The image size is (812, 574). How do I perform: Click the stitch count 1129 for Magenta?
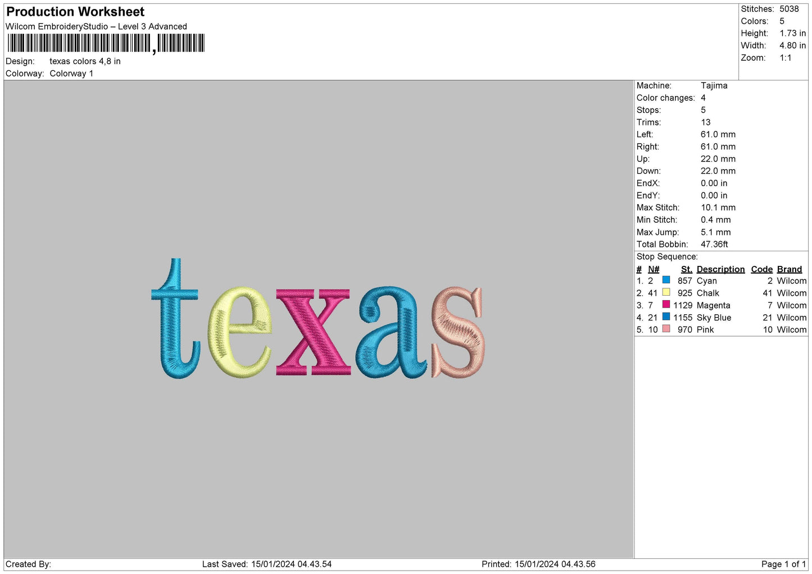point(683,306)
